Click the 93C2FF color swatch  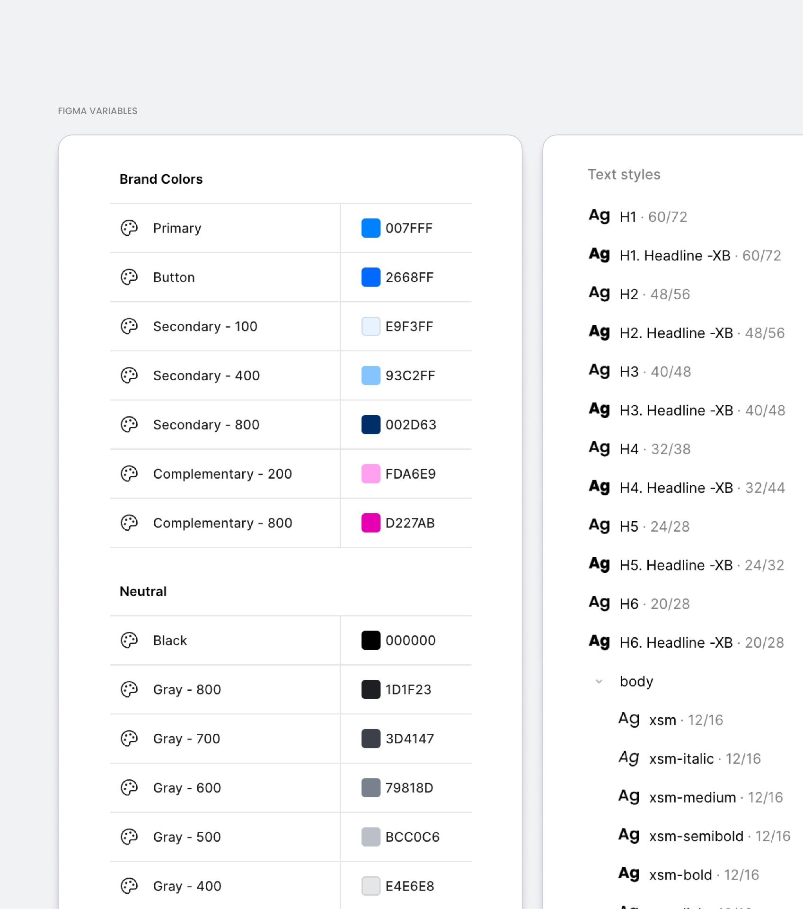tap(371, 375)
